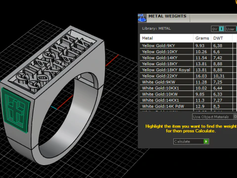Screen dimensions: 237x178
Task: Click the 11.28 grams value
Action: click(201, 82)
